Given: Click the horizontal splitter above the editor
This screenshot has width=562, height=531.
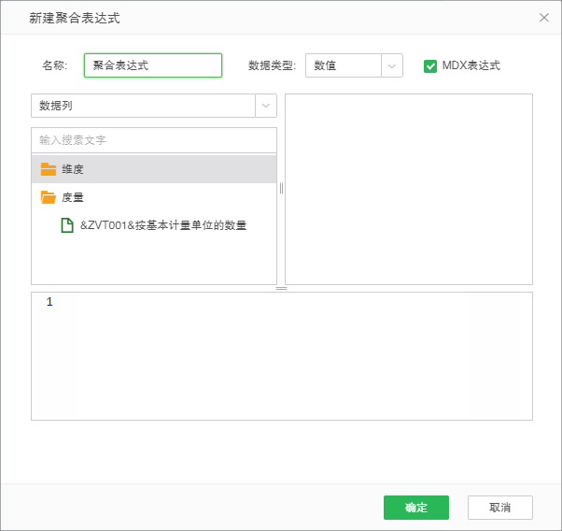Looking at the screenshot, I should (x=281, y=288).
